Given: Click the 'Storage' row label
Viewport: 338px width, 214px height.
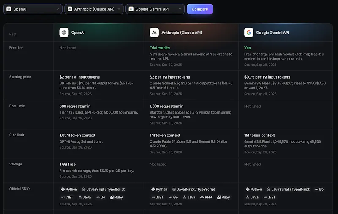Looking at the screenshot, I should 16,164.
